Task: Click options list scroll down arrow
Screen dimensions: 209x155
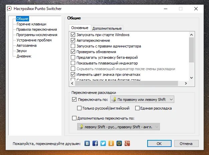Action: [191, 78]
